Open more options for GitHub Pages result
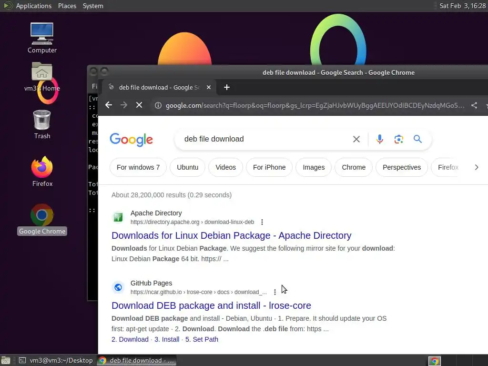 click(x=275, y=292)
